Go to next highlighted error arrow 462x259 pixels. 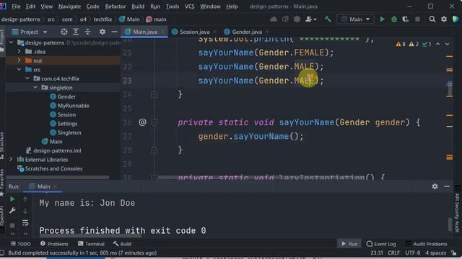coord(448,44)
